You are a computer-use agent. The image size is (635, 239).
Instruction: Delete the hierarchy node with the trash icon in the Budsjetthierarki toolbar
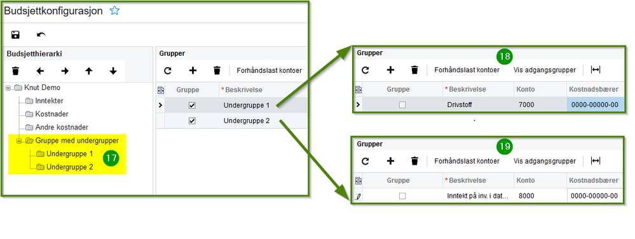[x=16, y=72]
